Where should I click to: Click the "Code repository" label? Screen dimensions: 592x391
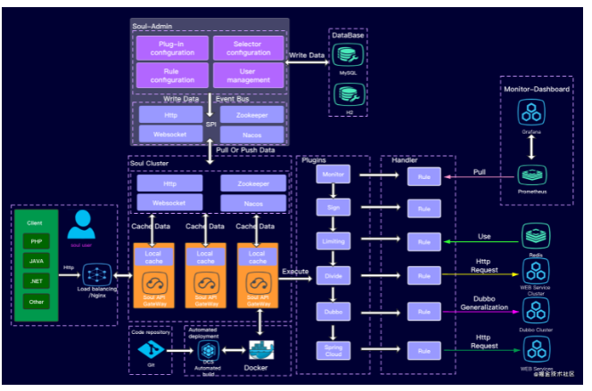(151, 332)
